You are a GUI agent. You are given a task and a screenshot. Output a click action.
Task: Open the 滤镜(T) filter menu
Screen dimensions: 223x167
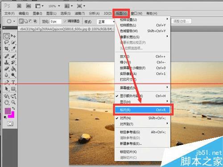click(x=80, y=13)
